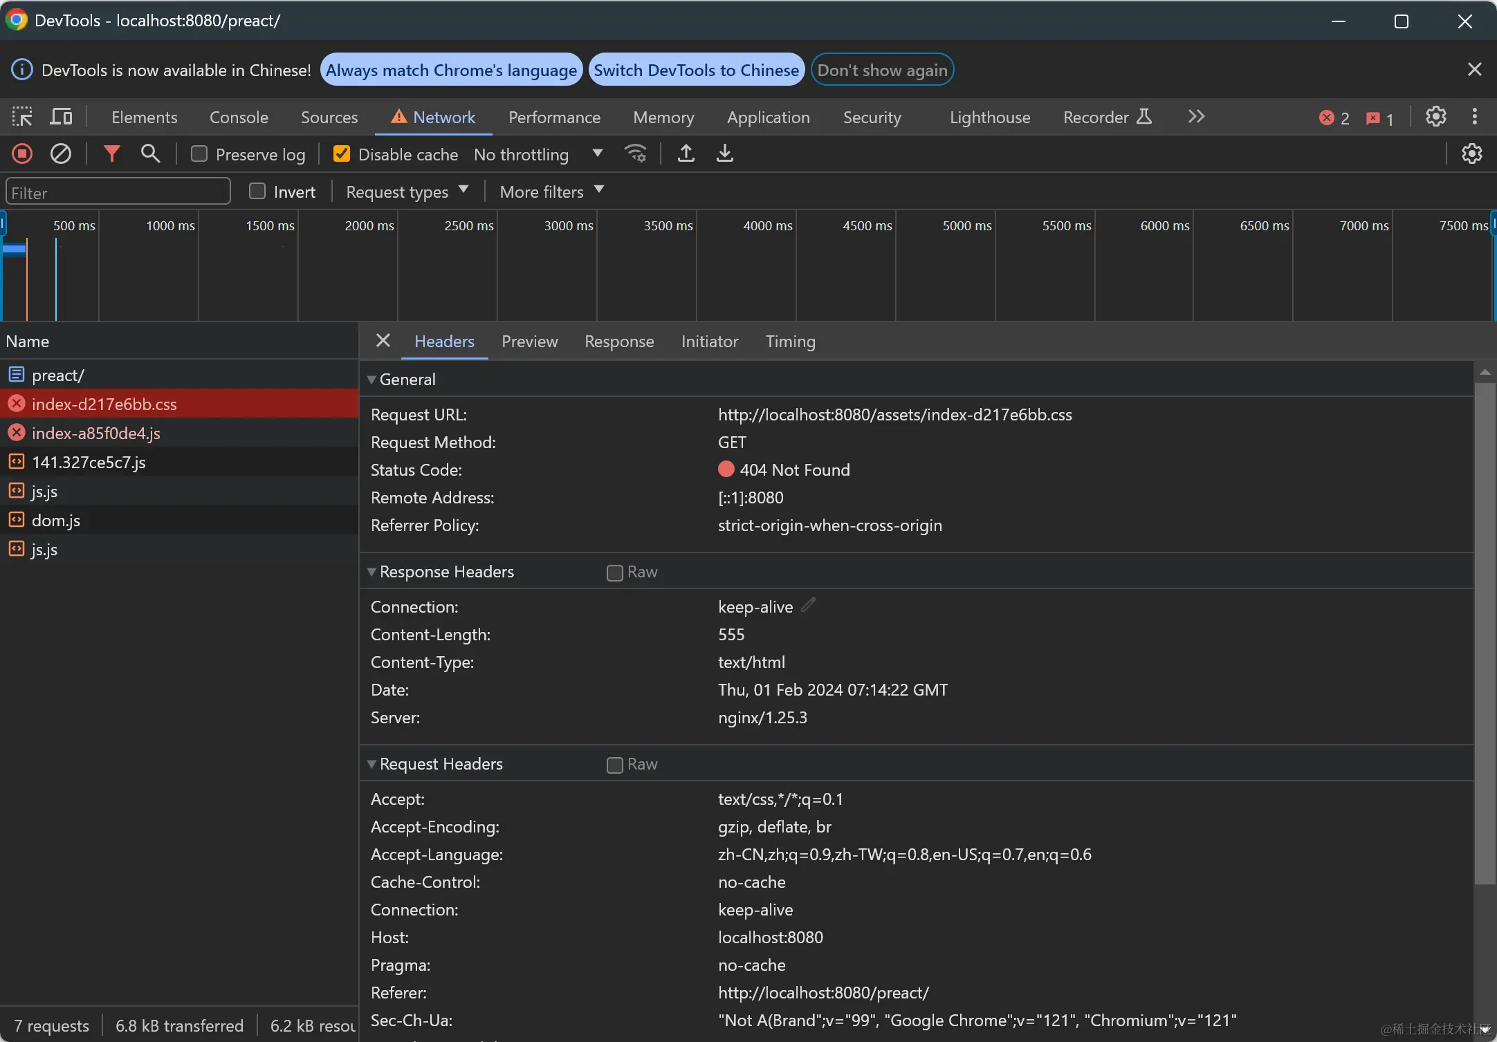The image size is (1497, 1042).
Task: Open the Security tab
Action: (872, 117)
